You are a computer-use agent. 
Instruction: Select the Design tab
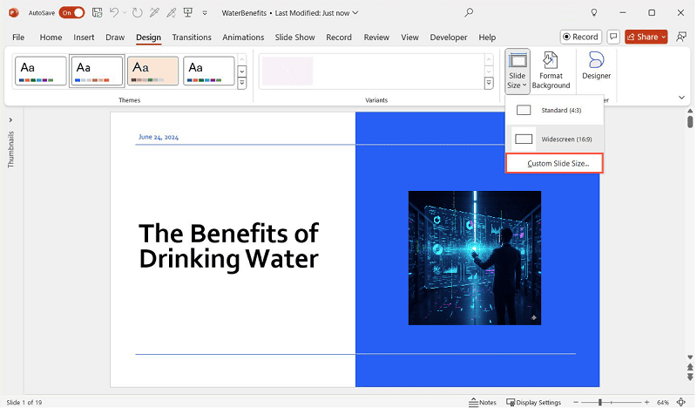click(x=148, y=37)
